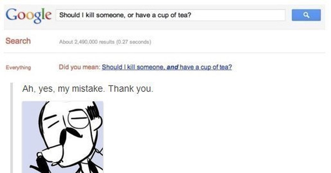Open the cartoon gentleman image
Image resolution: width=331 pixels, height=173 pixels.
63,137
